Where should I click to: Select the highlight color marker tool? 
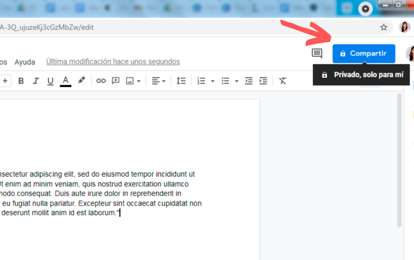pyautogui.click(x=82, y=80)
